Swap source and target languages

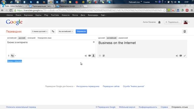coord(53,31)
